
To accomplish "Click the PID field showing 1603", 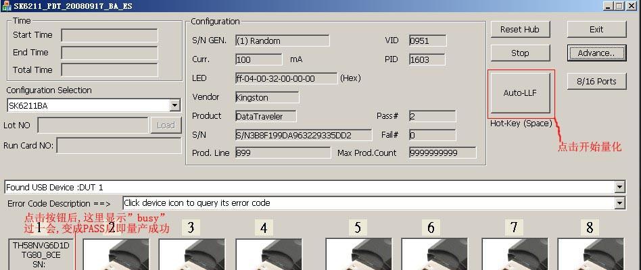I will (x=427, y=59).
